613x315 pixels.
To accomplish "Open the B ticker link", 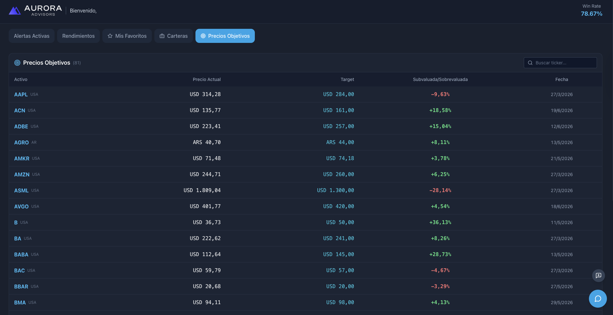I will (x=16, y=222).
